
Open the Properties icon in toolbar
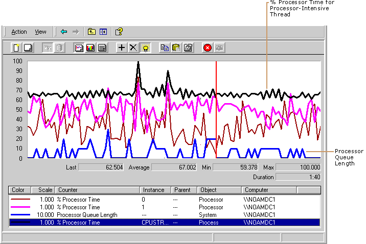(188, 48)
